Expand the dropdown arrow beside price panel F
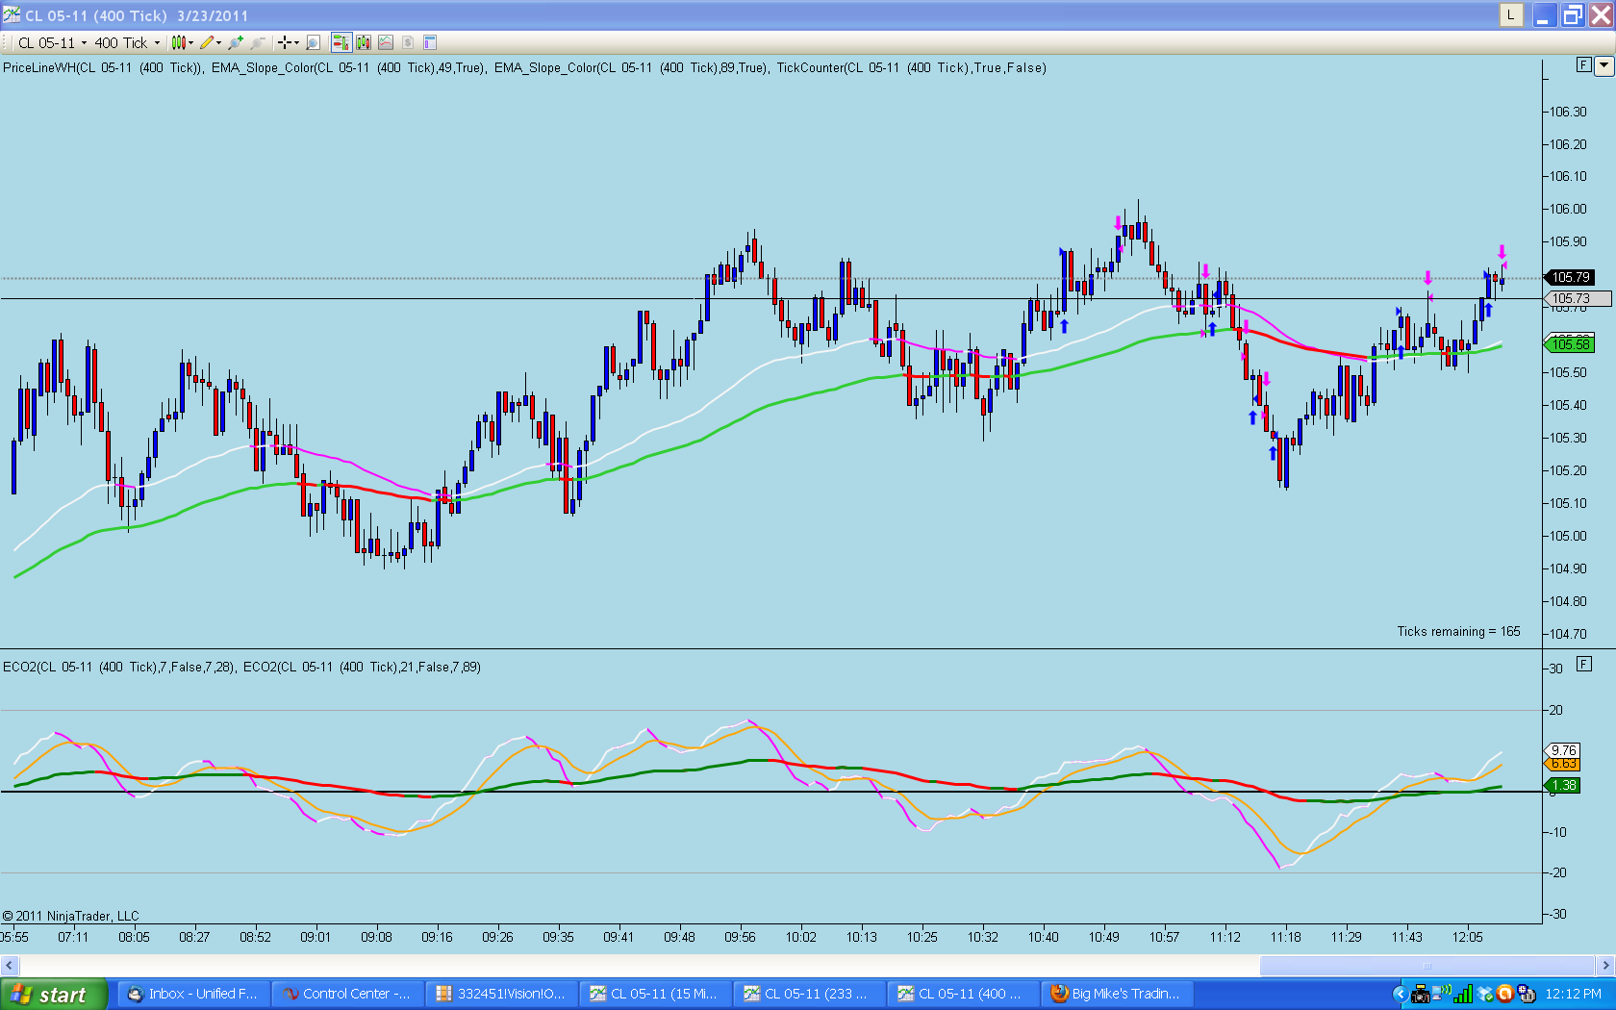Screen dimensions: 1616x1010 (x=1603, y=65)
